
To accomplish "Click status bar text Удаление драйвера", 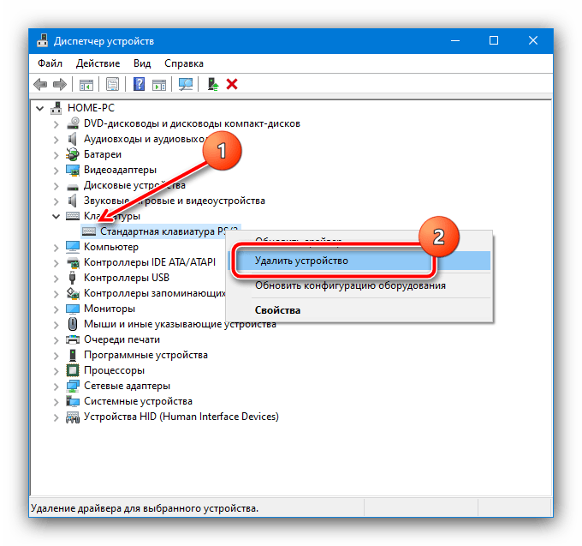I will pos(145,508).
